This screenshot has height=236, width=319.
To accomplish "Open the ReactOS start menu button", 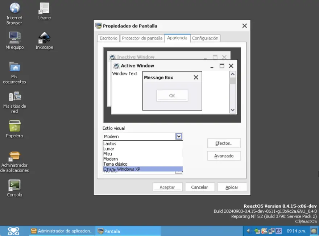I will click(13, 231).
